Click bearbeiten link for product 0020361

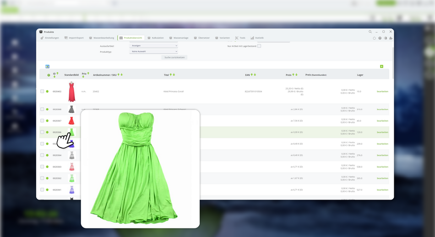coord(382,190)
